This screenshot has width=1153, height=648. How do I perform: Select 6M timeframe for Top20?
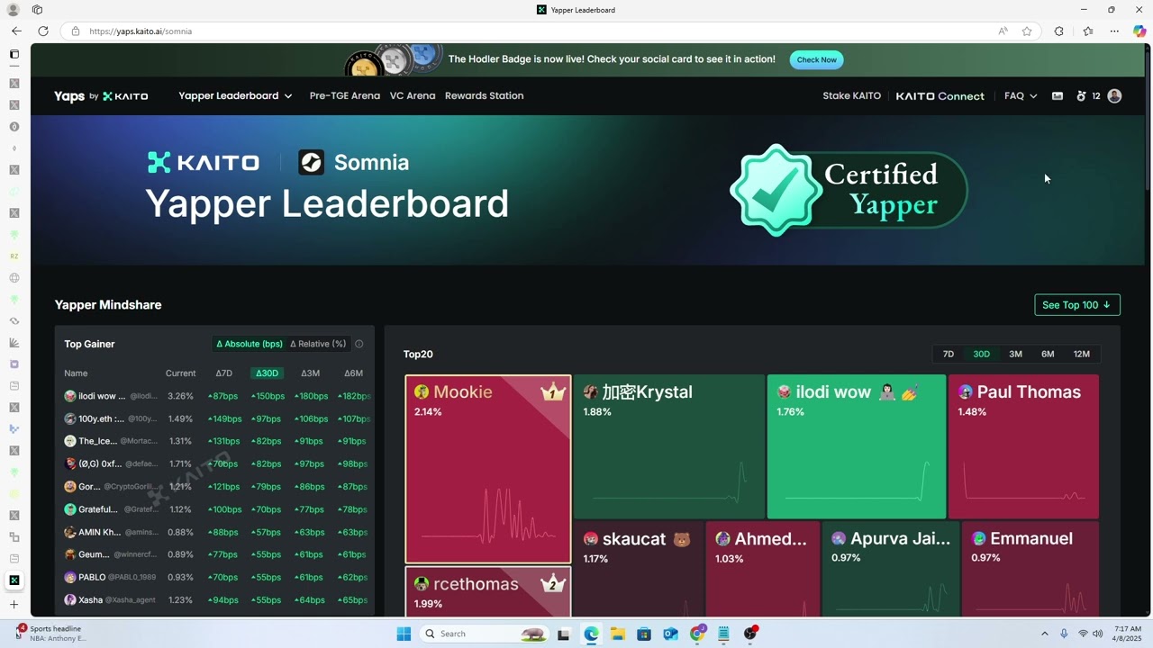click(1048, 354)
